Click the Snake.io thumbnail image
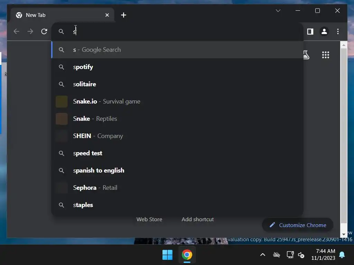 pyautogui.click(x=62, y=101)
